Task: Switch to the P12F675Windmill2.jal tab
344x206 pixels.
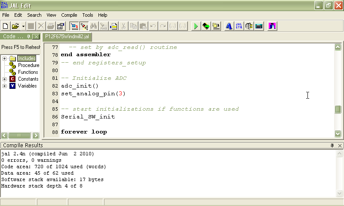Action: click(67, 37)
